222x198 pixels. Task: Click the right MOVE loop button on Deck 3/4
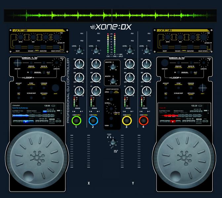coord(191,63)
